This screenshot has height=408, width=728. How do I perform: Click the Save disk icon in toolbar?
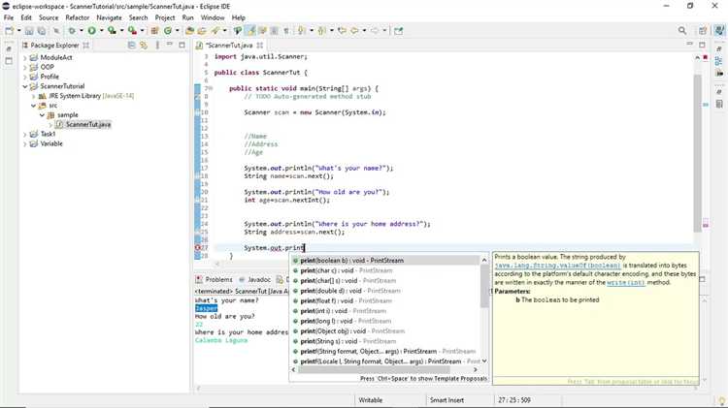29,31
